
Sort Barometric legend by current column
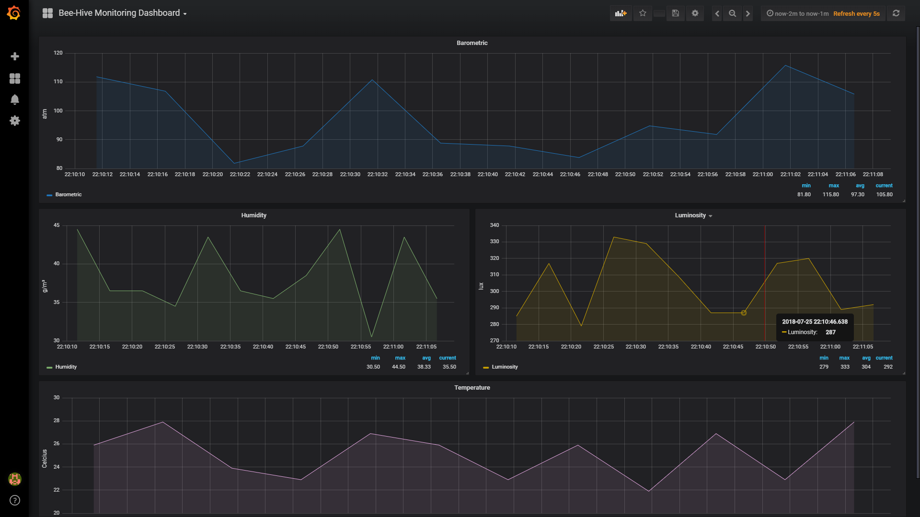[884, 186]
